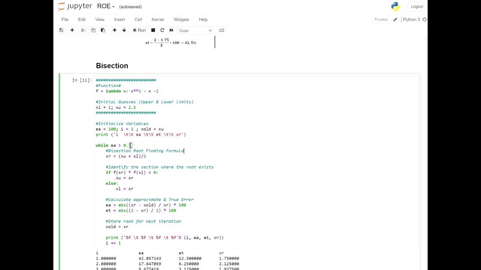Paste cells below icon
Viewport: 481px width, 270px height.
pos(103,30)
